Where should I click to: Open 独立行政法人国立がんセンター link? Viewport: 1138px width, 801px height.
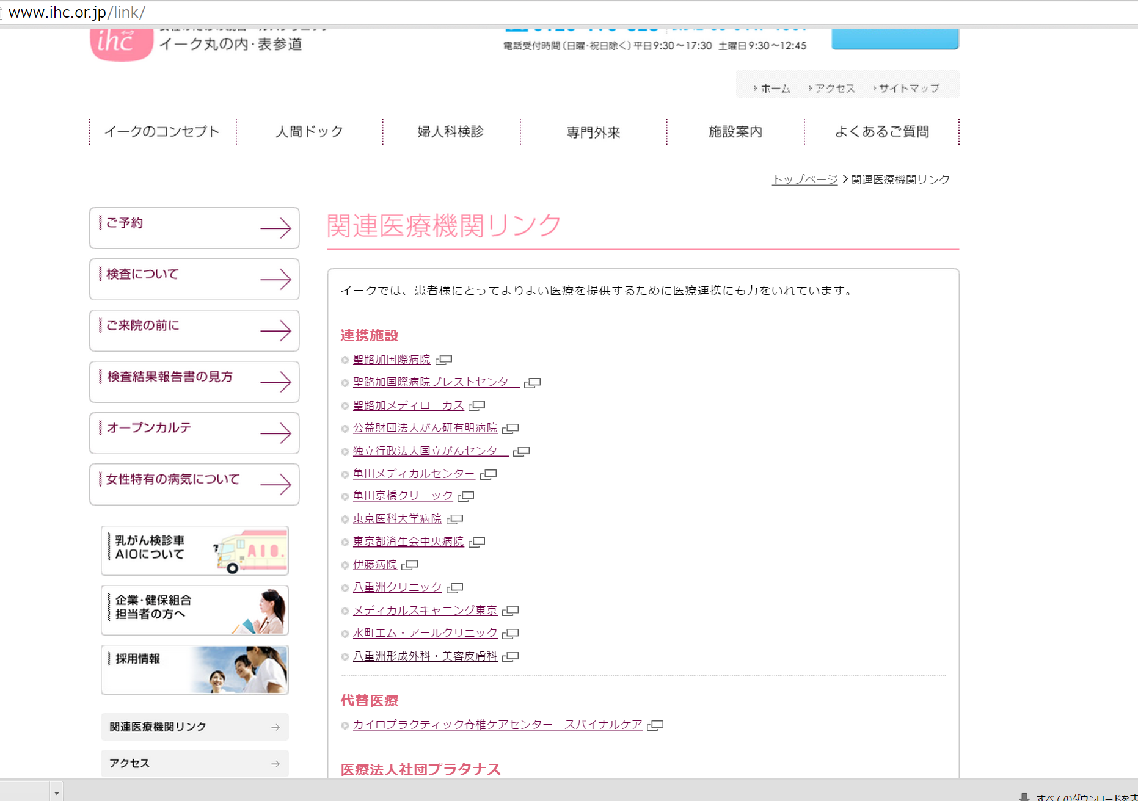[x=431, y=451]
